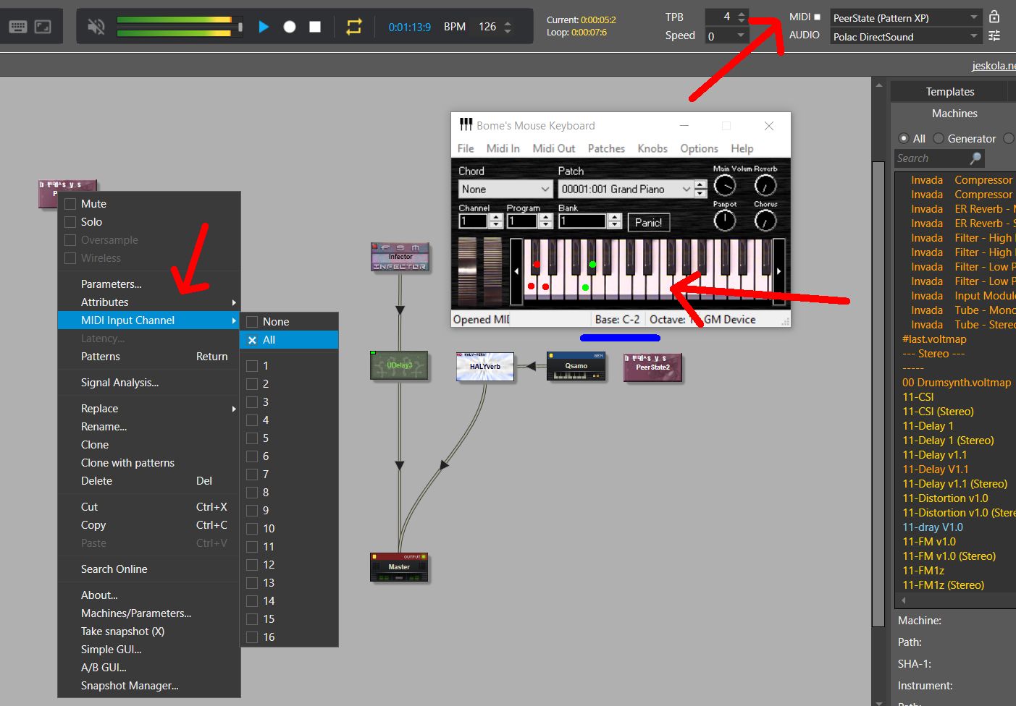Select the Generator radio button
This screenshot has height=706, width=1016.
(939, 138)
